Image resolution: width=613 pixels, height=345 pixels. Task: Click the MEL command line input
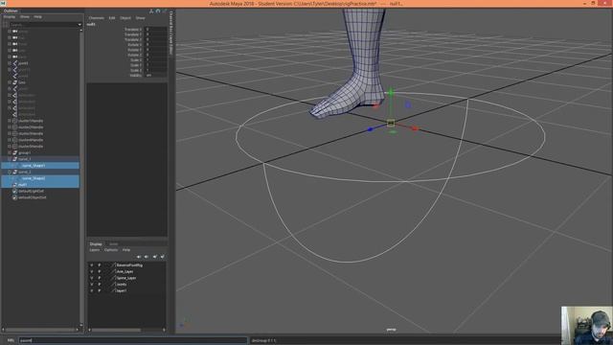(x=133, y=340)
